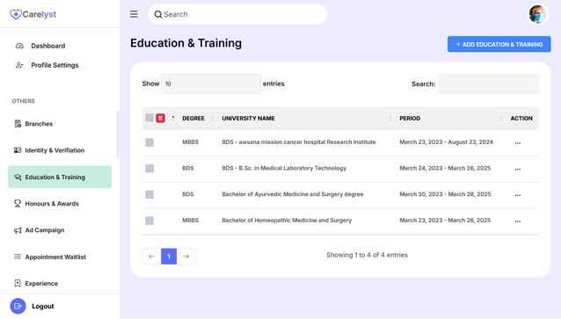Open actions menu for Ayurvedic Medicine row
This screenshot has height=319, width=561.
518,195
